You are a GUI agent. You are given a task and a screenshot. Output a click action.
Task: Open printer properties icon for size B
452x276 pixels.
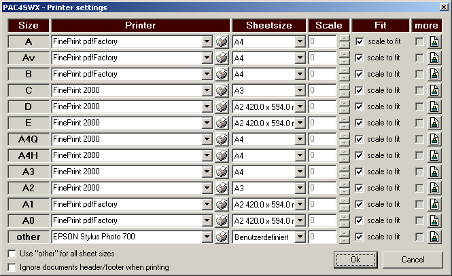pyautogui.click(x=222, y=74)
